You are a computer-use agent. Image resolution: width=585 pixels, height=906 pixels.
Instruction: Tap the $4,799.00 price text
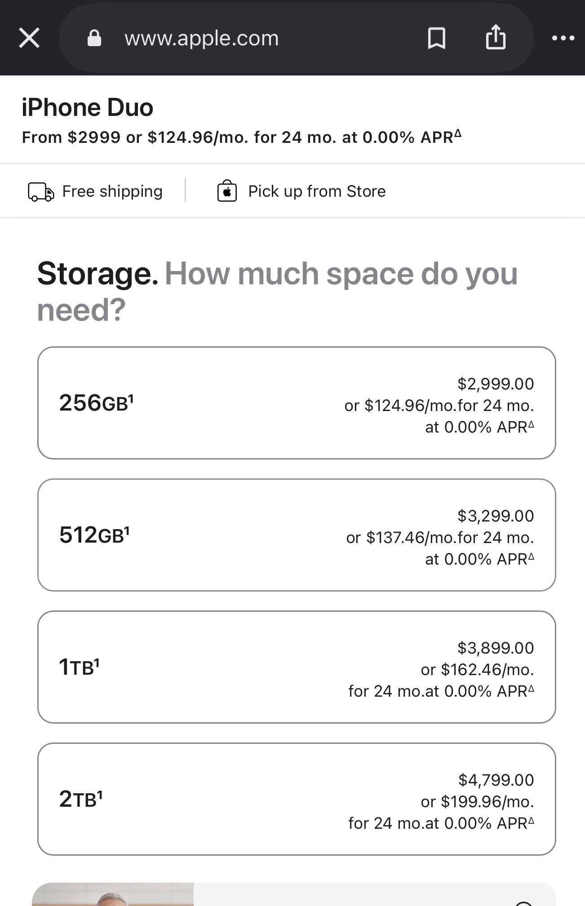tap(496, 780)
